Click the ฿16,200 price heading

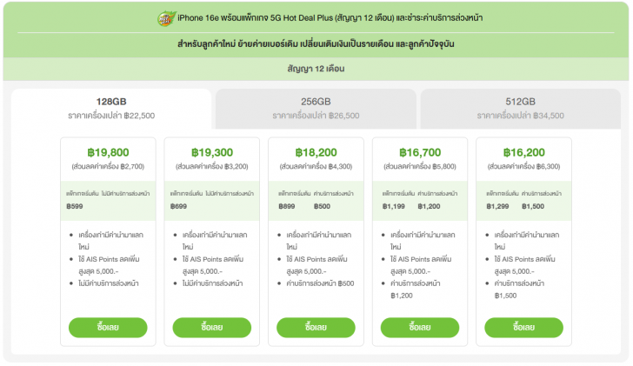tap(523, 150)
